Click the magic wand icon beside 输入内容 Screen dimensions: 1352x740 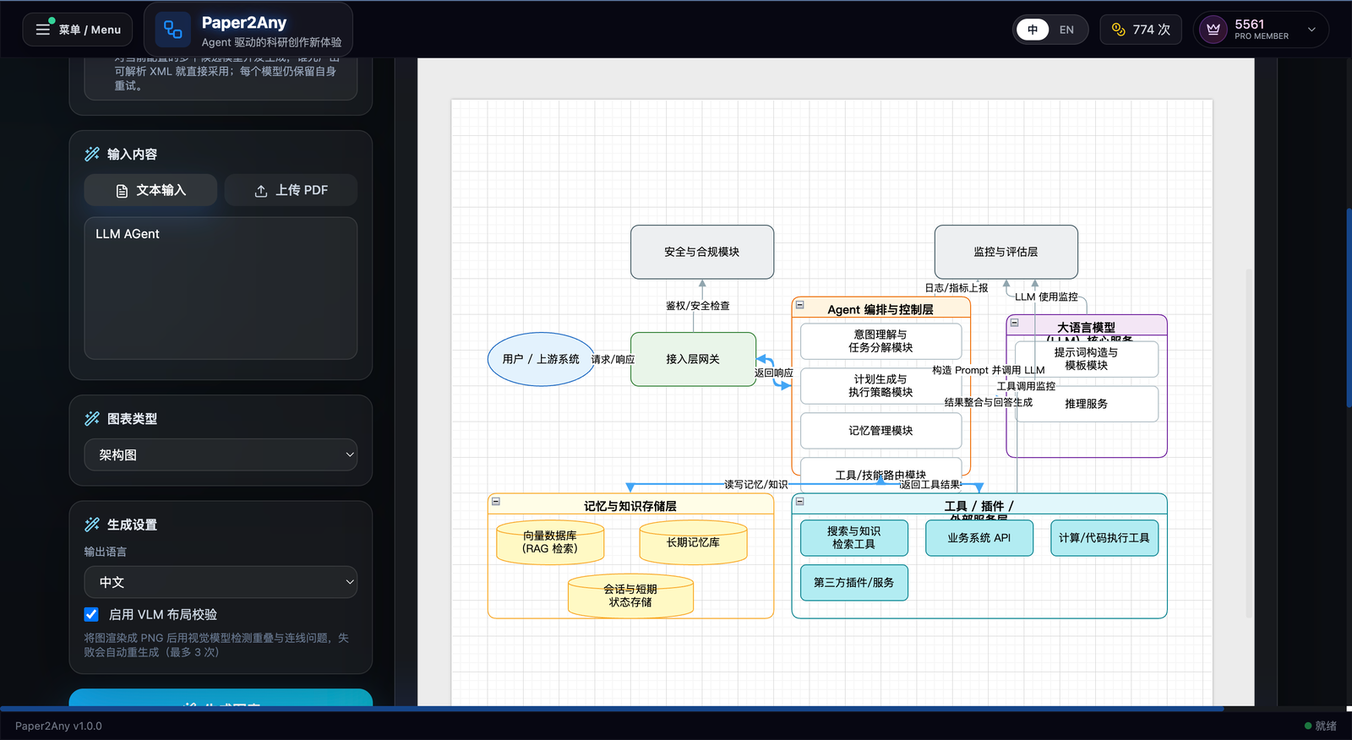click(x=92, y=154)
